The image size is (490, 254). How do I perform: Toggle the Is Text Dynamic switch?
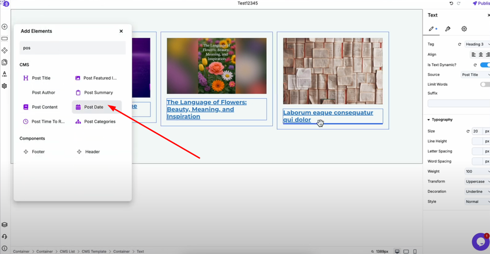tap(484, 65)
